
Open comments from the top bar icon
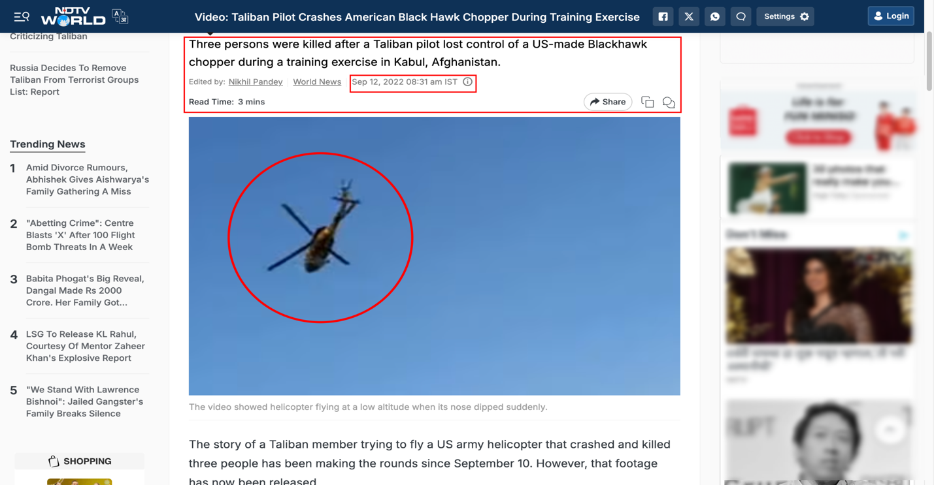click(741, 16)
